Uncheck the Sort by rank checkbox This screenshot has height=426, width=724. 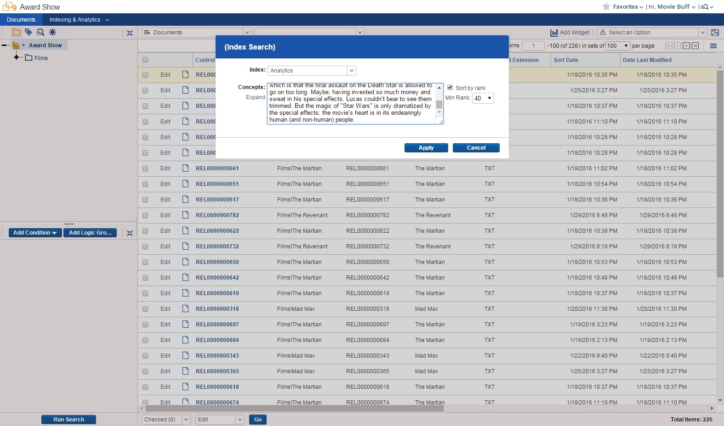coord(450,88)
